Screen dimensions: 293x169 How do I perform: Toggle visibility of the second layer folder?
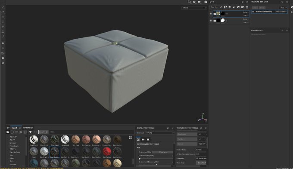[211, 21]
